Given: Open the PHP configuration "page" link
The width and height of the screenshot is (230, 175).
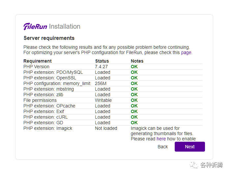Looking at the screenshot, I should pyautogui.click(x=186, y=52).
